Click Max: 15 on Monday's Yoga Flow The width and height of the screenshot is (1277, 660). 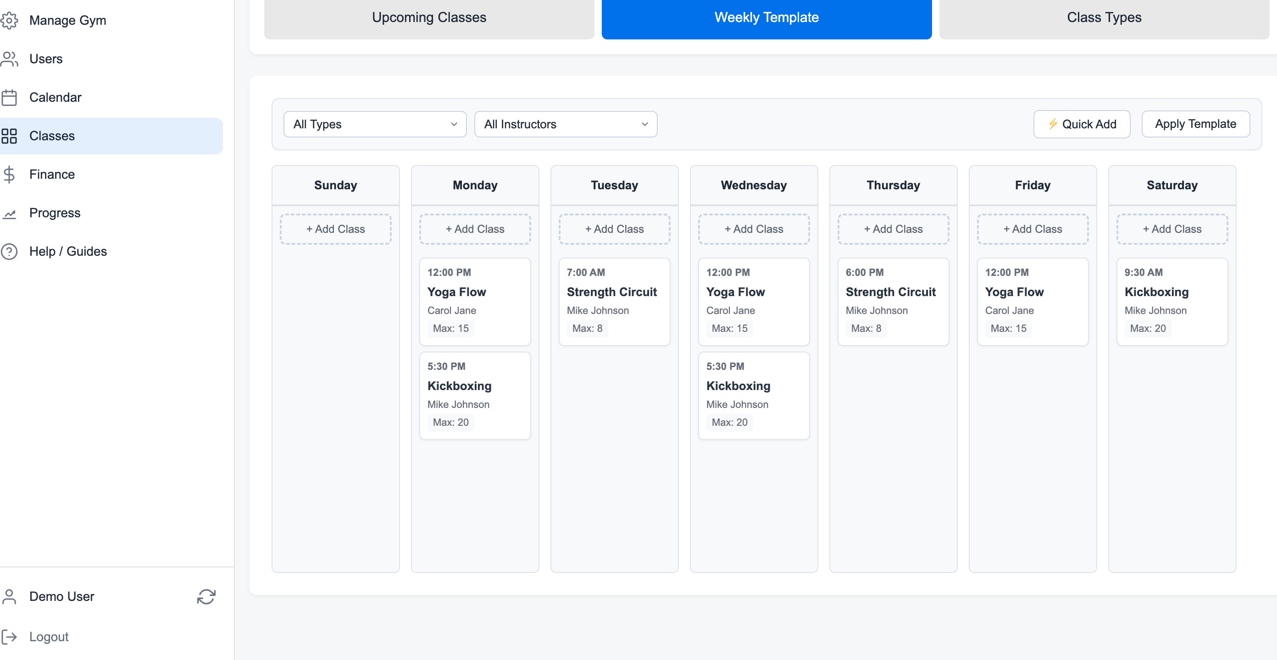point(450,329)
